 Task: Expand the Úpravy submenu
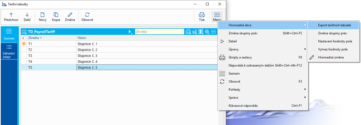coord(263,49)
